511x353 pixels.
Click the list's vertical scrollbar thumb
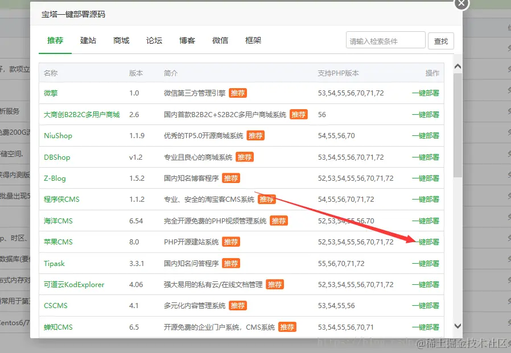[x=458, y=126]
